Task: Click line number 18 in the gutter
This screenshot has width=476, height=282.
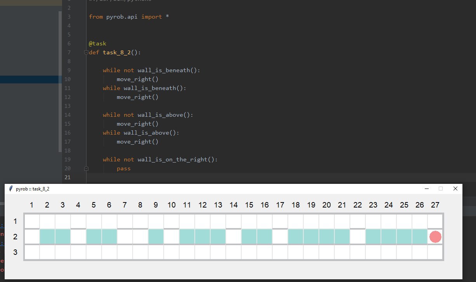Action: pos(68,151)
